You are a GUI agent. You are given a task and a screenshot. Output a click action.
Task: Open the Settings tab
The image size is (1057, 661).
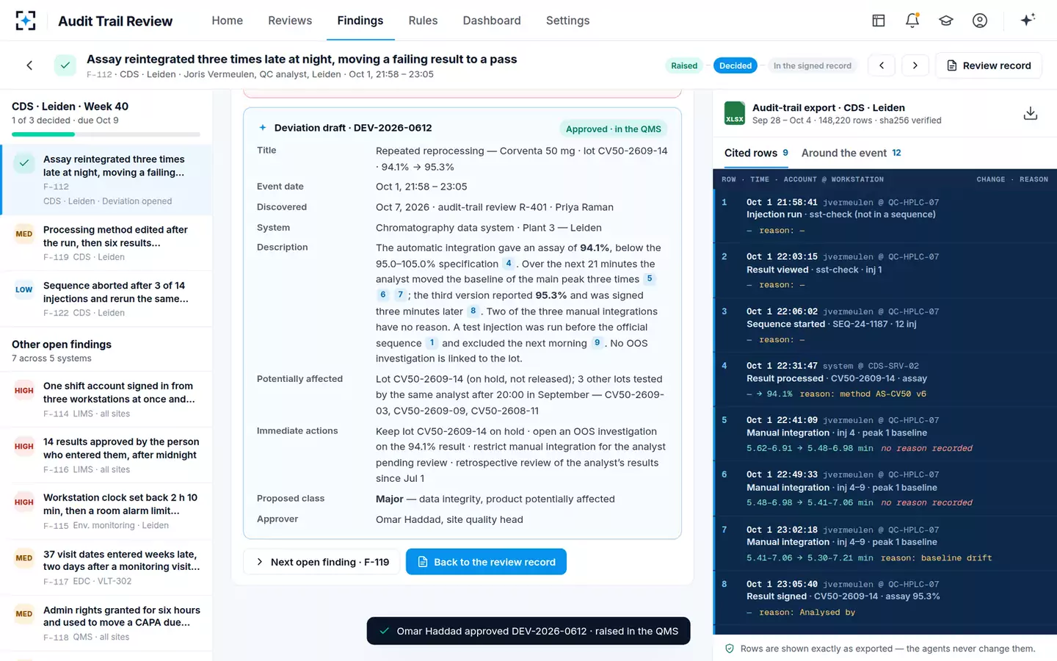coord(567,21)
